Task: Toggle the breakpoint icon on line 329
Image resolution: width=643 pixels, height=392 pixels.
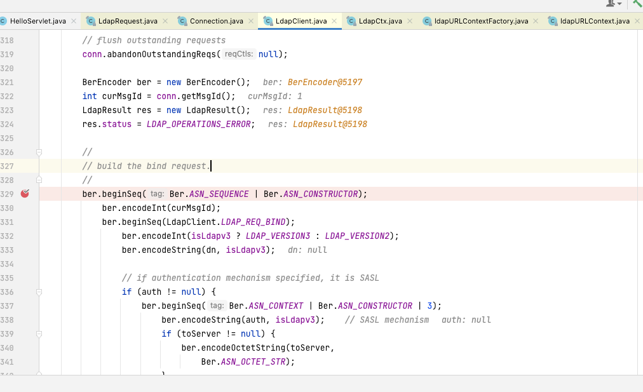Action: 24,194
